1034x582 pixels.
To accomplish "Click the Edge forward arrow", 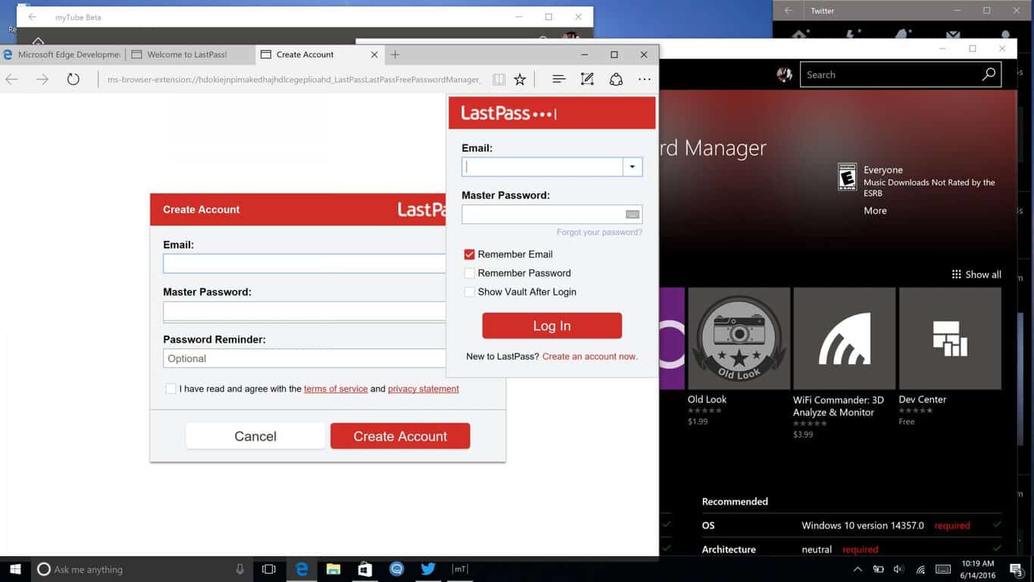I will tap(42, 79).
